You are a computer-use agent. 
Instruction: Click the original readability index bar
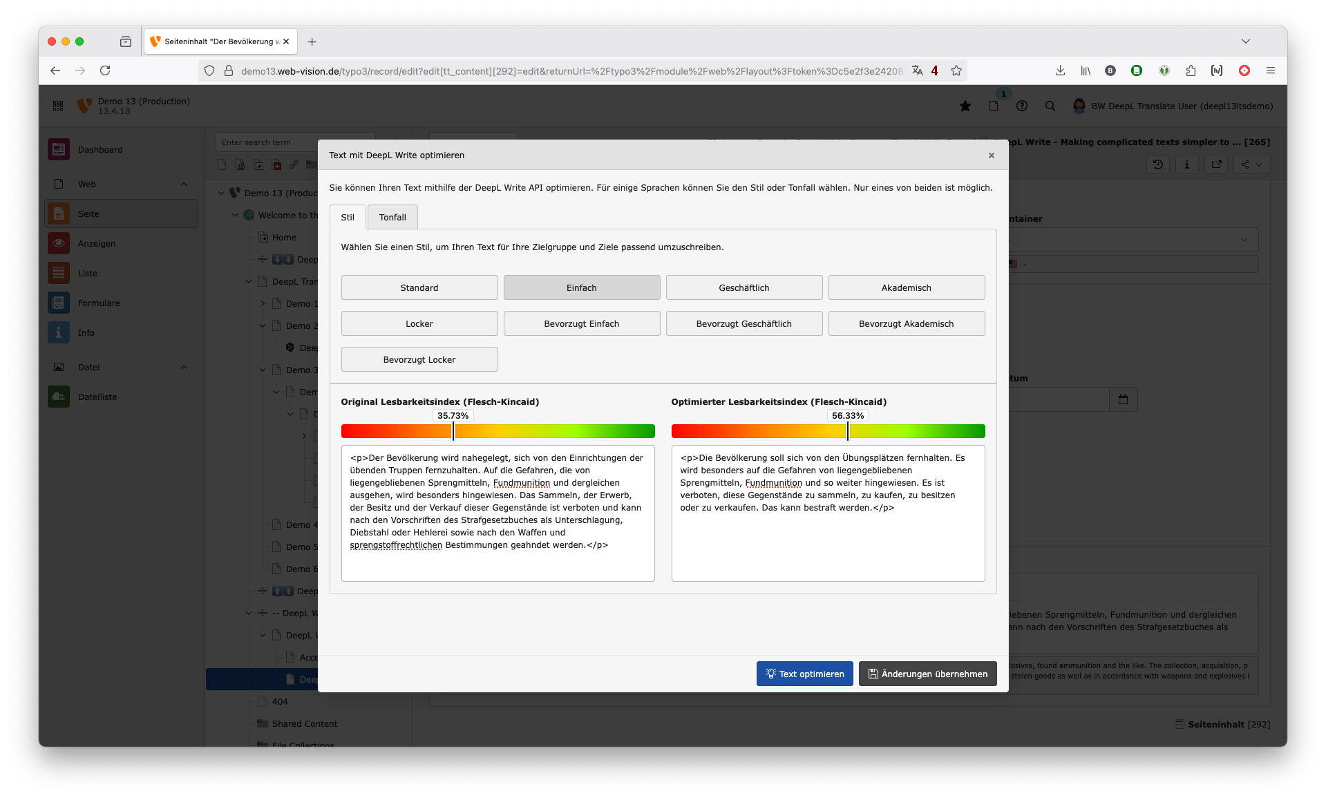[x=498, y=431]
